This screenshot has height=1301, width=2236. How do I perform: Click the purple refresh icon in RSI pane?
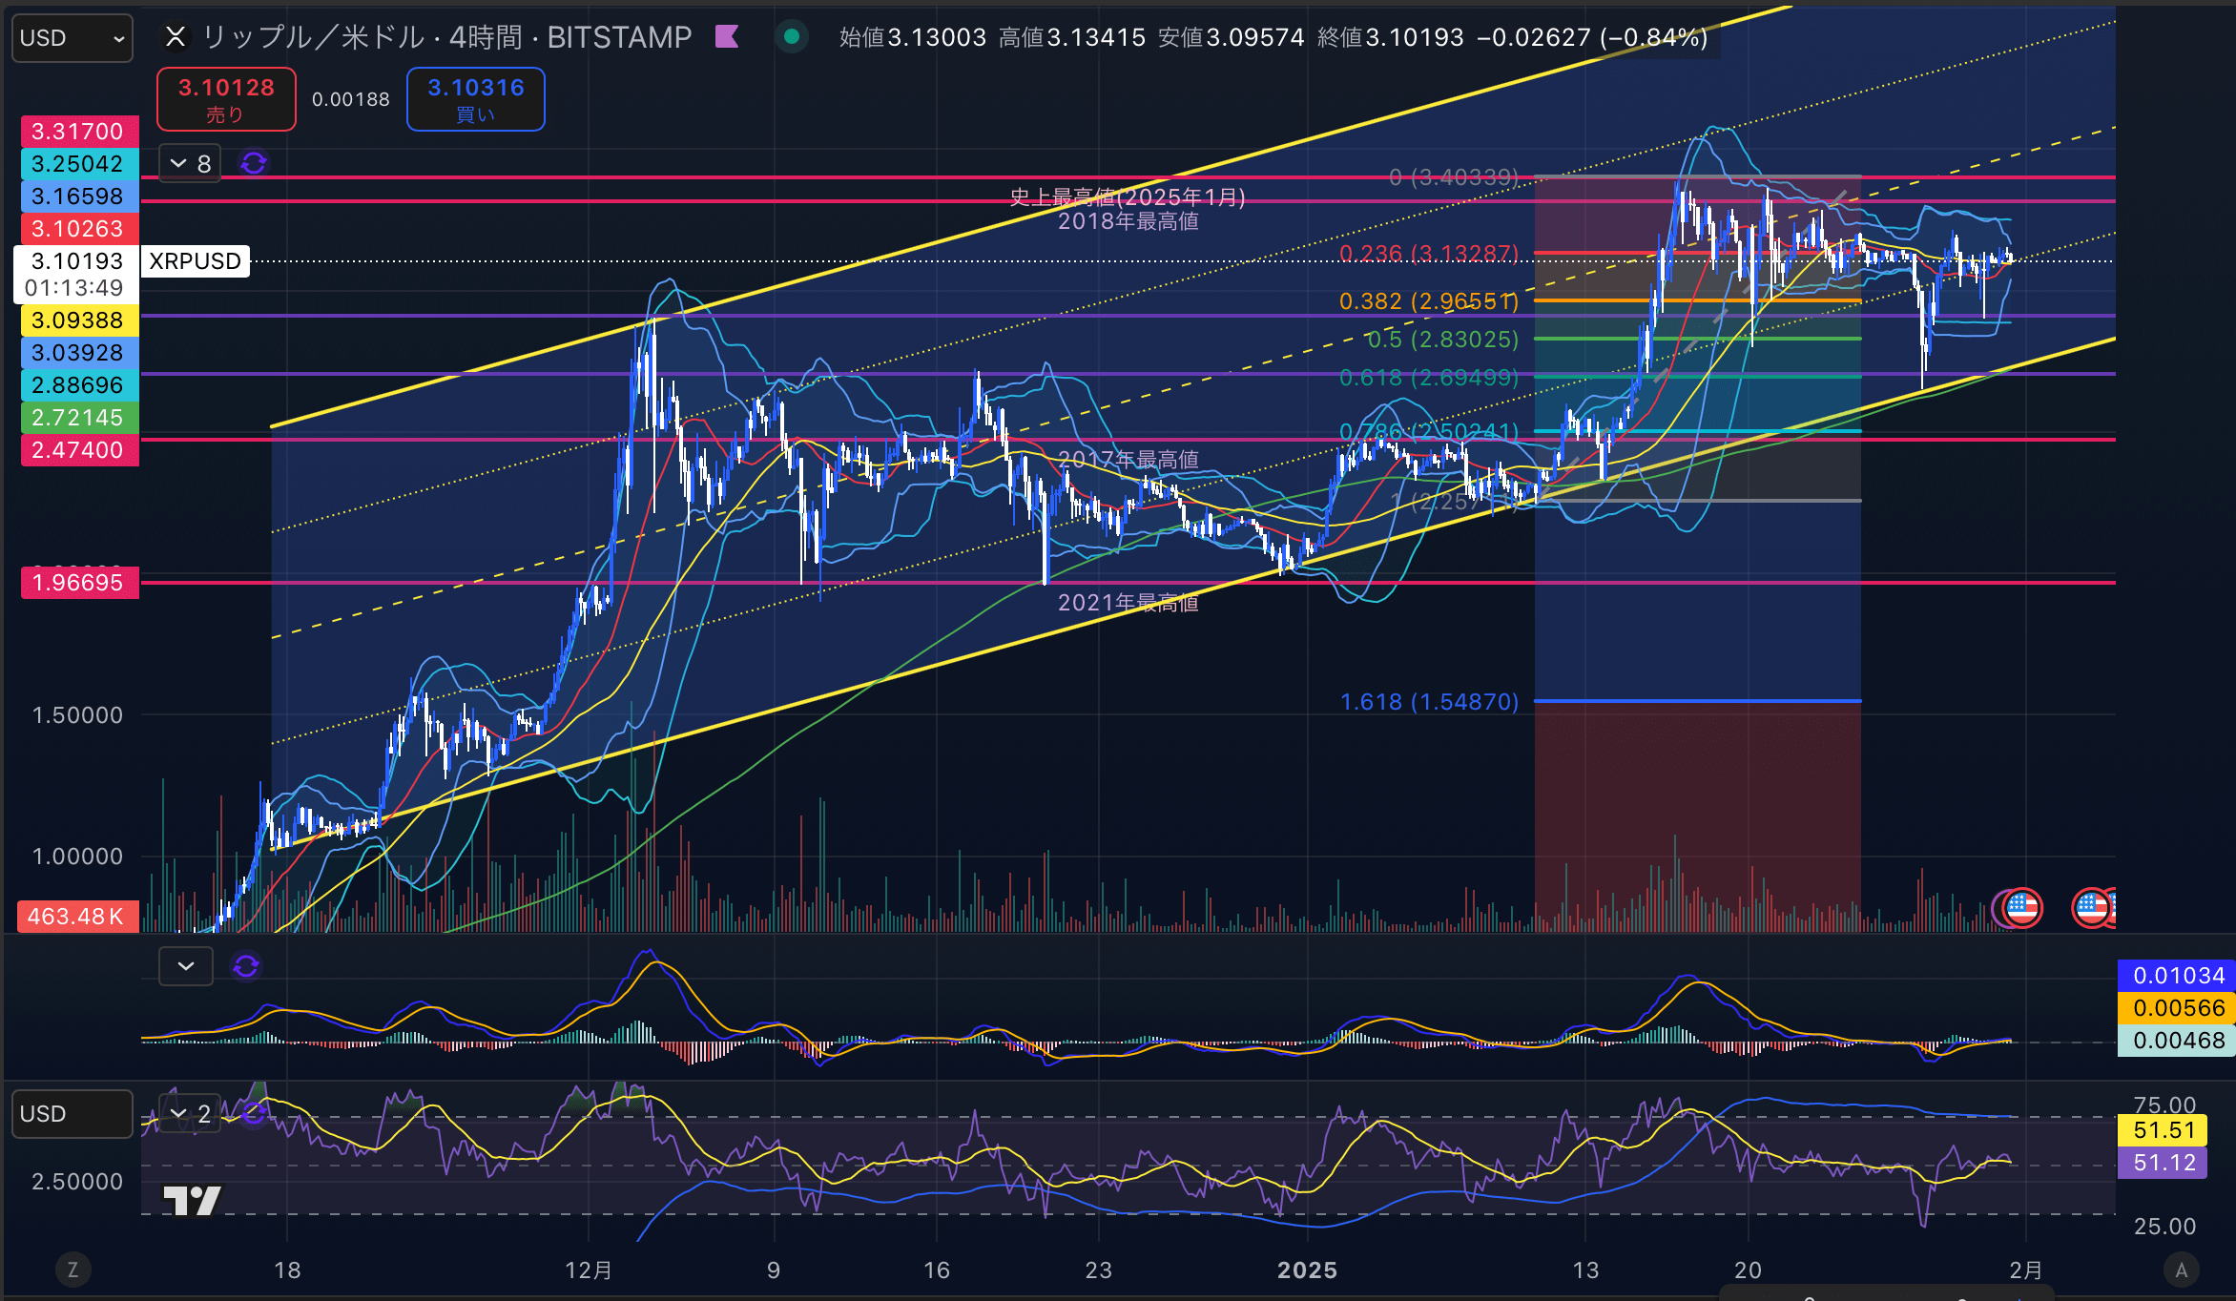tap(253, 1113)
